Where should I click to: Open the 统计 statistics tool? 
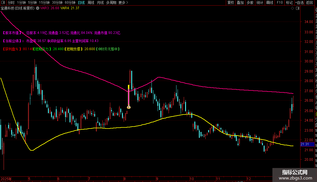click(x=260, y=3)
